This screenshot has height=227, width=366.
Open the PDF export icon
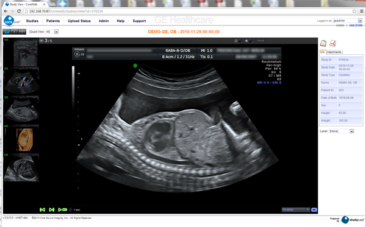[332, 43]
